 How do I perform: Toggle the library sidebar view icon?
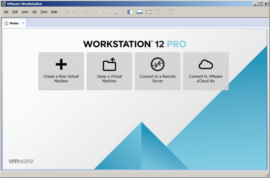[130, 12]
